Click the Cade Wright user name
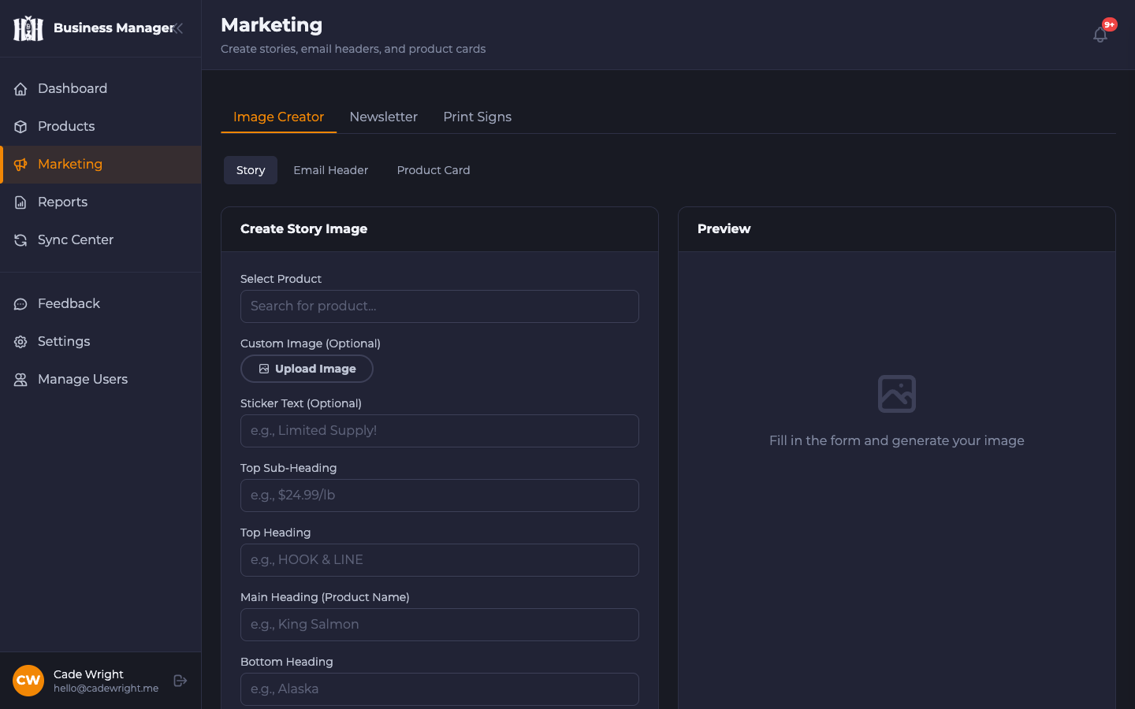 pyautogui.click(x=88, y=674)
